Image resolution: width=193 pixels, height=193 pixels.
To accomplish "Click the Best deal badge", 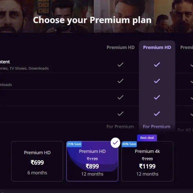I will point(147,138).
